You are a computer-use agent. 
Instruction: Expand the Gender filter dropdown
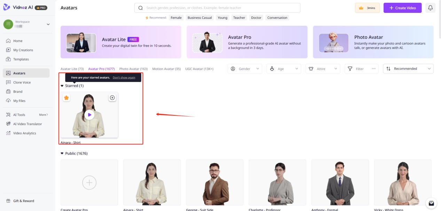point(245,69)
